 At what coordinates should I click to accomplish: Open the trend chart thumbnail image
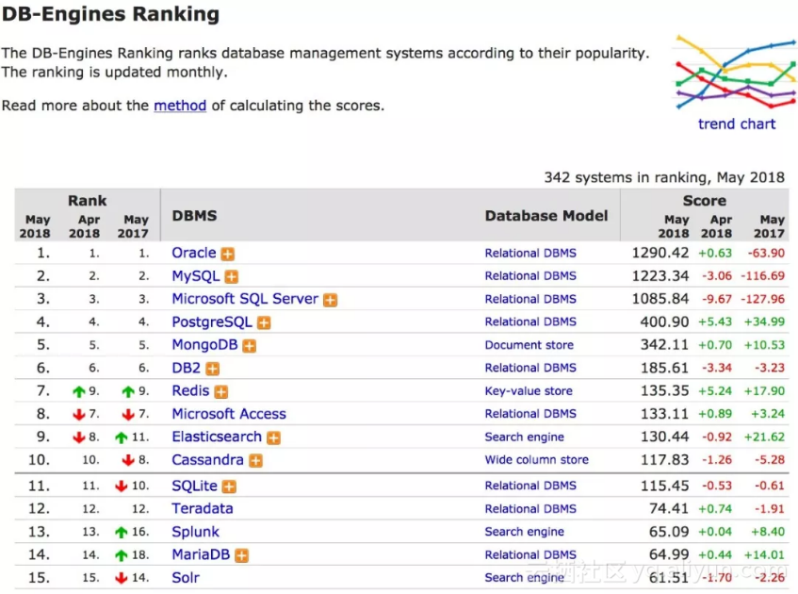coord(736,73)
